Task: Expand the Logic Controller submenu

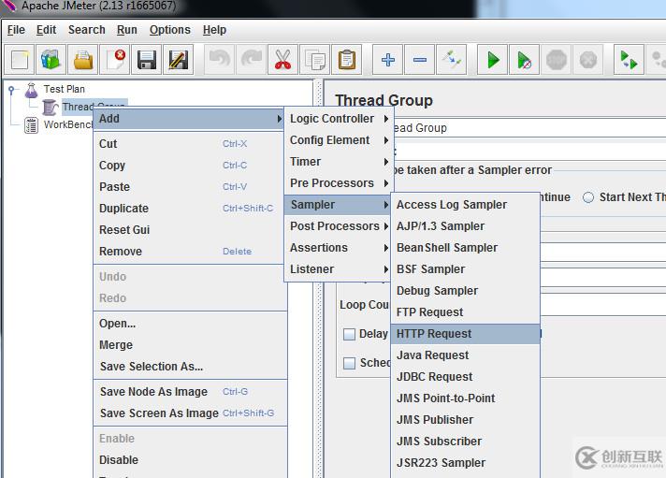Action: [340, 119]
